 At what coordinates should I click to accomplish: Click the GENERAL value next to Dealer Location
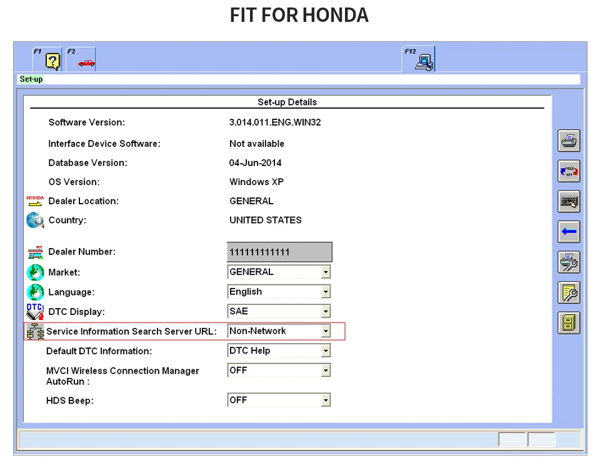[251, 201]
